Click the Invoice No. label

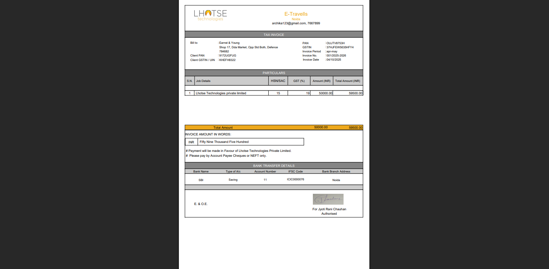tap(310, 55)
